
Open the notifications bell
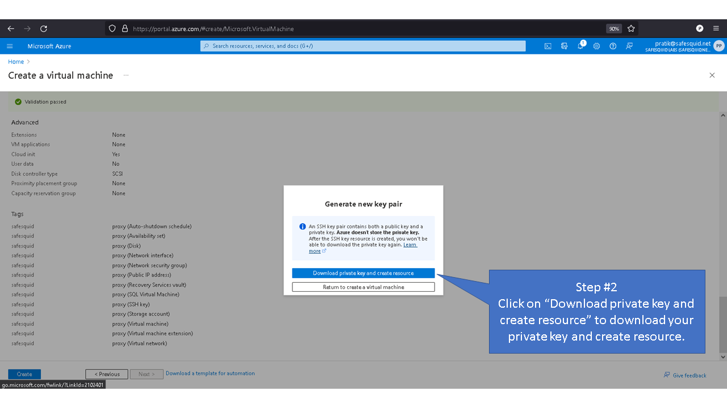coord(580,46)
